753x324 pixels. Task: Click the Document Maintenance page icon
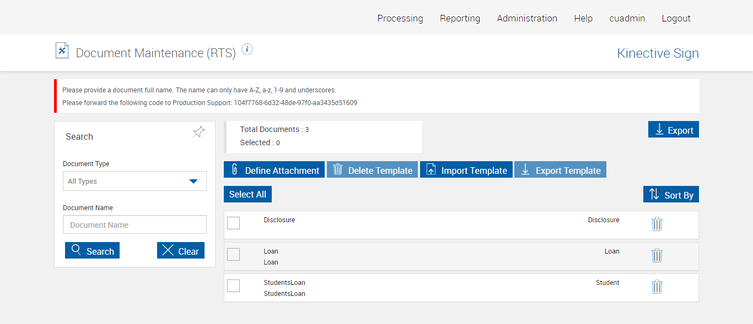click(62, 51)
